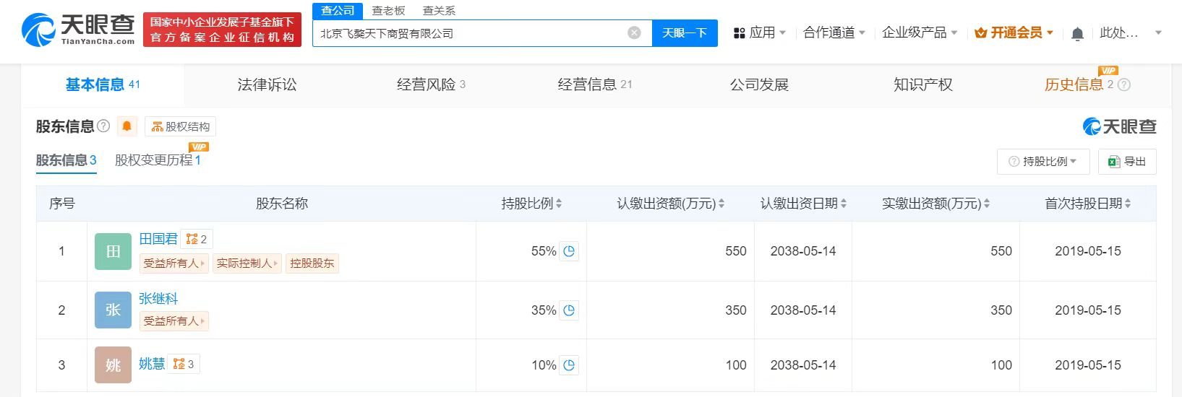This screenshot has width=1182, height=397.
Task: Open shareholder 张继科 profile link
Action: 158,298
